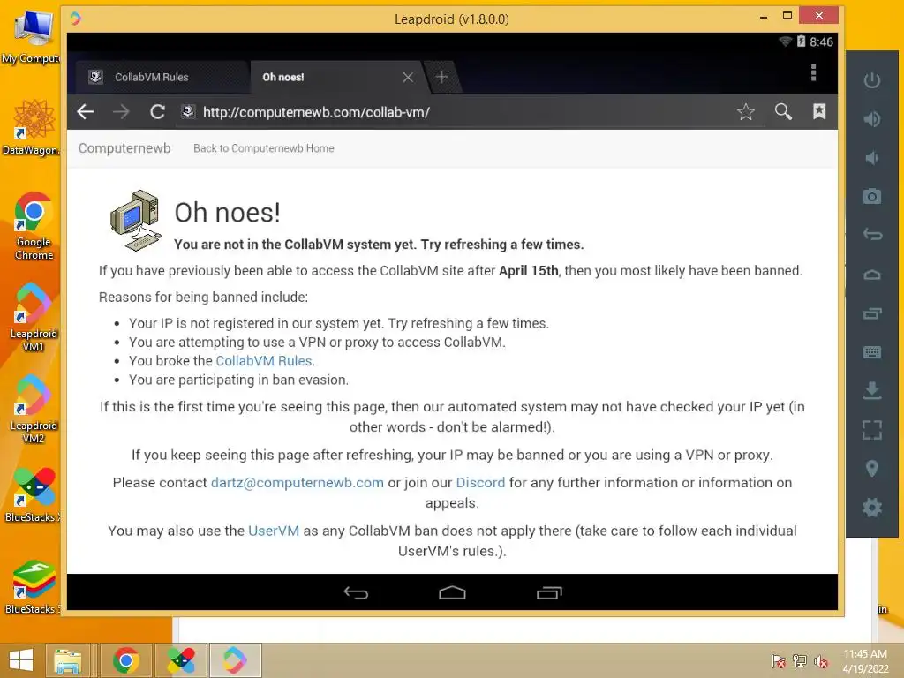The height and width of the screenshot is (678, 904).
Task: Click the network tray icon
Action: tap(800, 661)
